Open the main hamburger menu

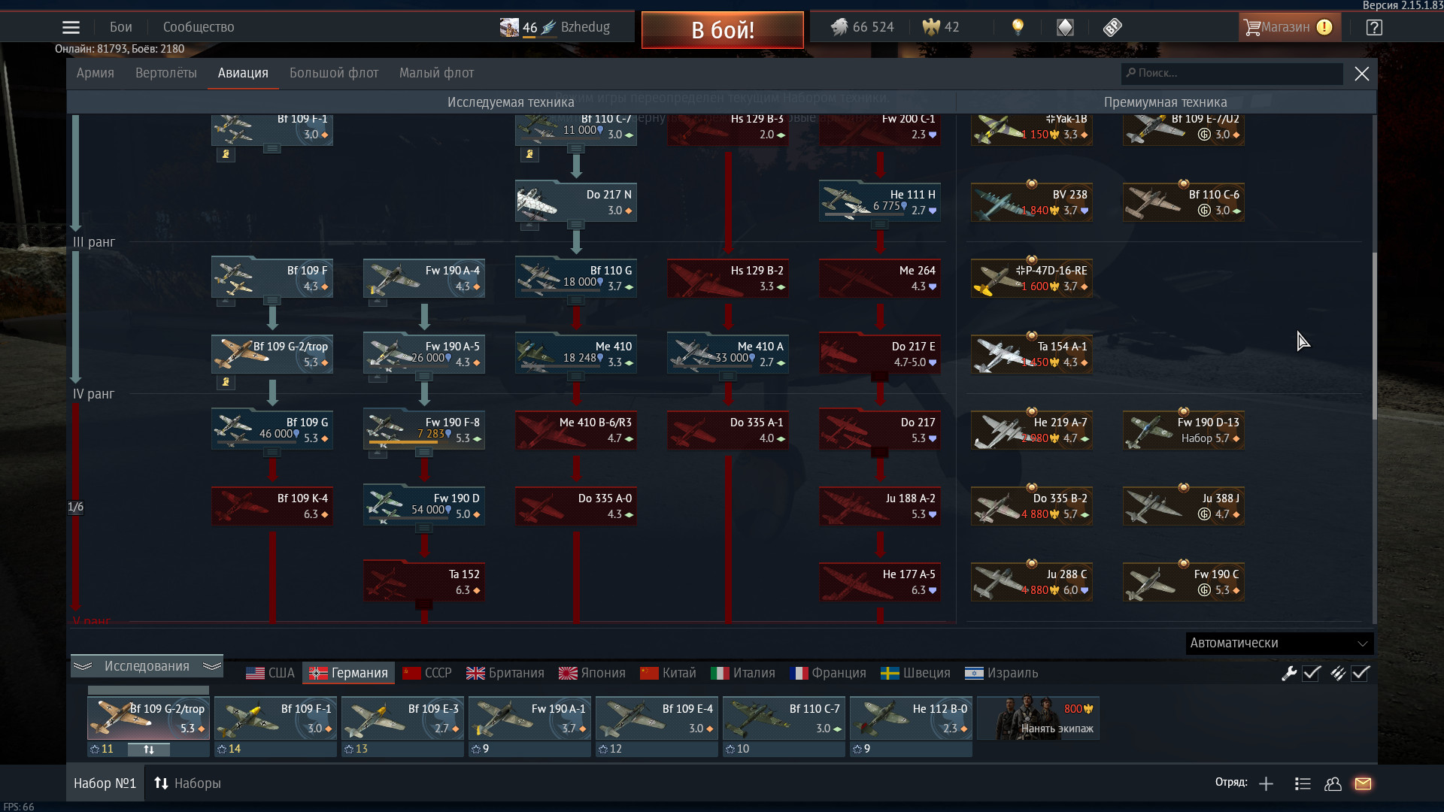[71, 28]
